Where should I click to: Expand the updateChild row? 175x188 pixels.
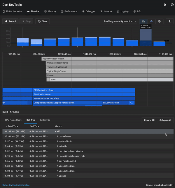point(57,141)
